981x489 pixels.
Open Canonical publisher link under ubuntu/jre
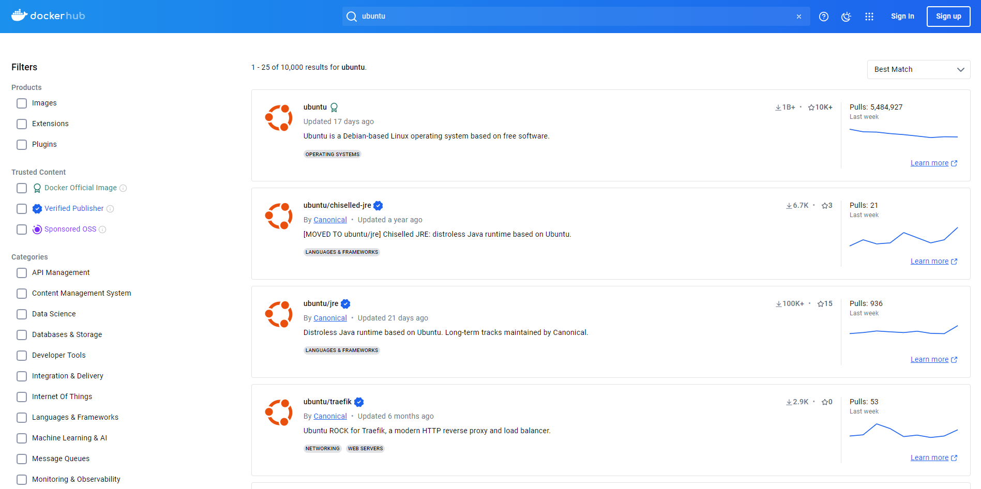coord(330,318)
